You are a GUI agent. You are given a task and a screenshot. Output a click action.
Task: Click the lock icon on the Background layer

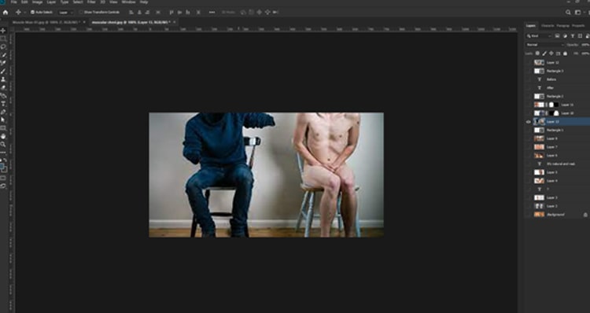click(585, 215)
